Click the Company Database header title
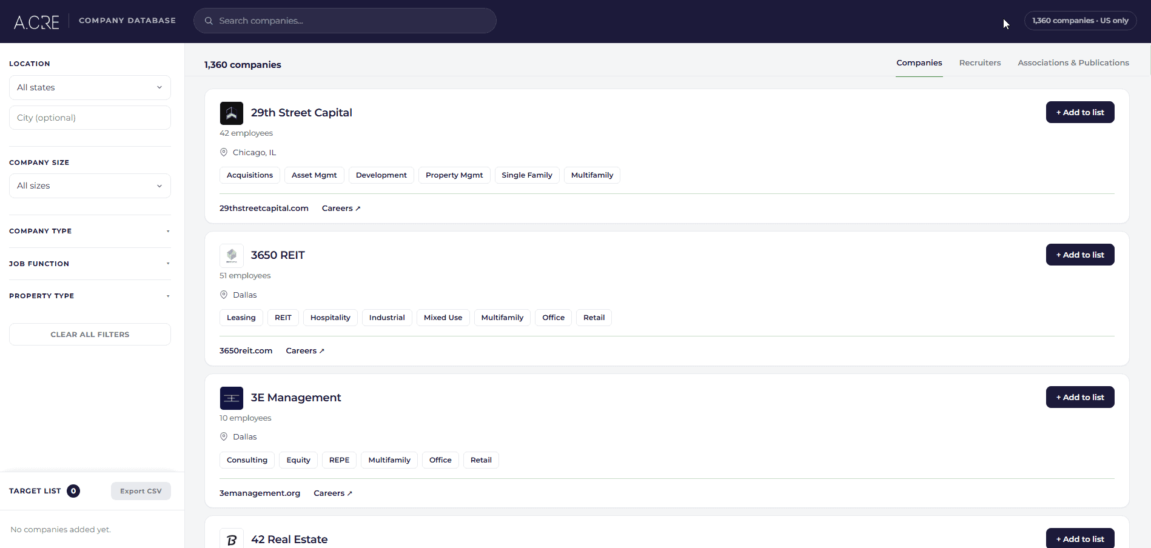Screen dimensions: 1151x548 pos(127,21)
